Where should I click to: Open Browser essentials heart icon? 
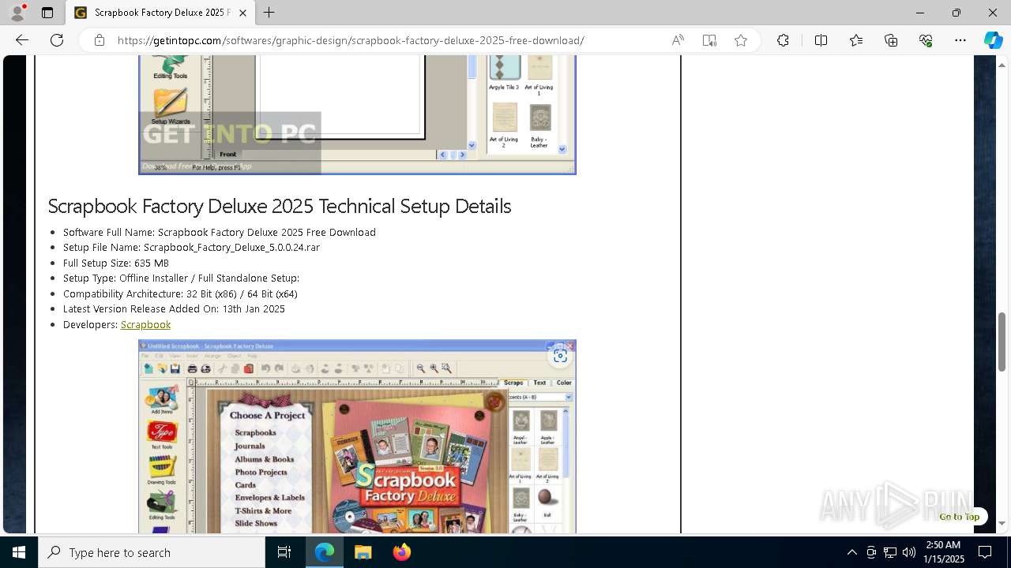click(926, 40)
